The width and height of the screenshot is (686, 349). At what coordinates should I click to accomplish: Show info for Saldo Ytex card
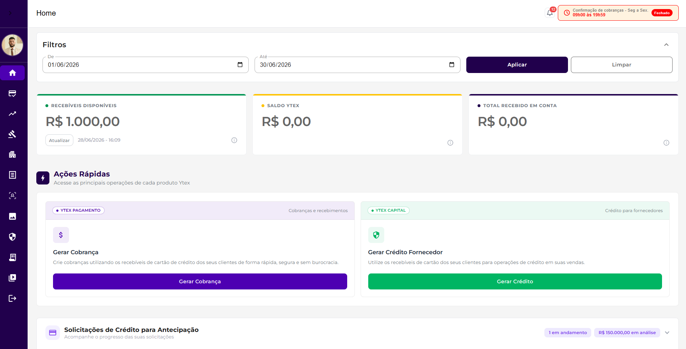pos(450,143)
